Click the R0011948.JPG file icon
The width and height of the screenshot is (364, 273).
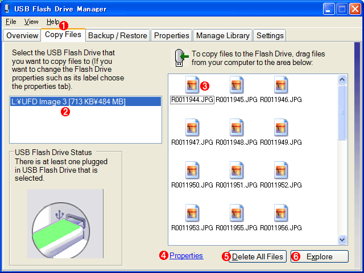coord(237,128)
